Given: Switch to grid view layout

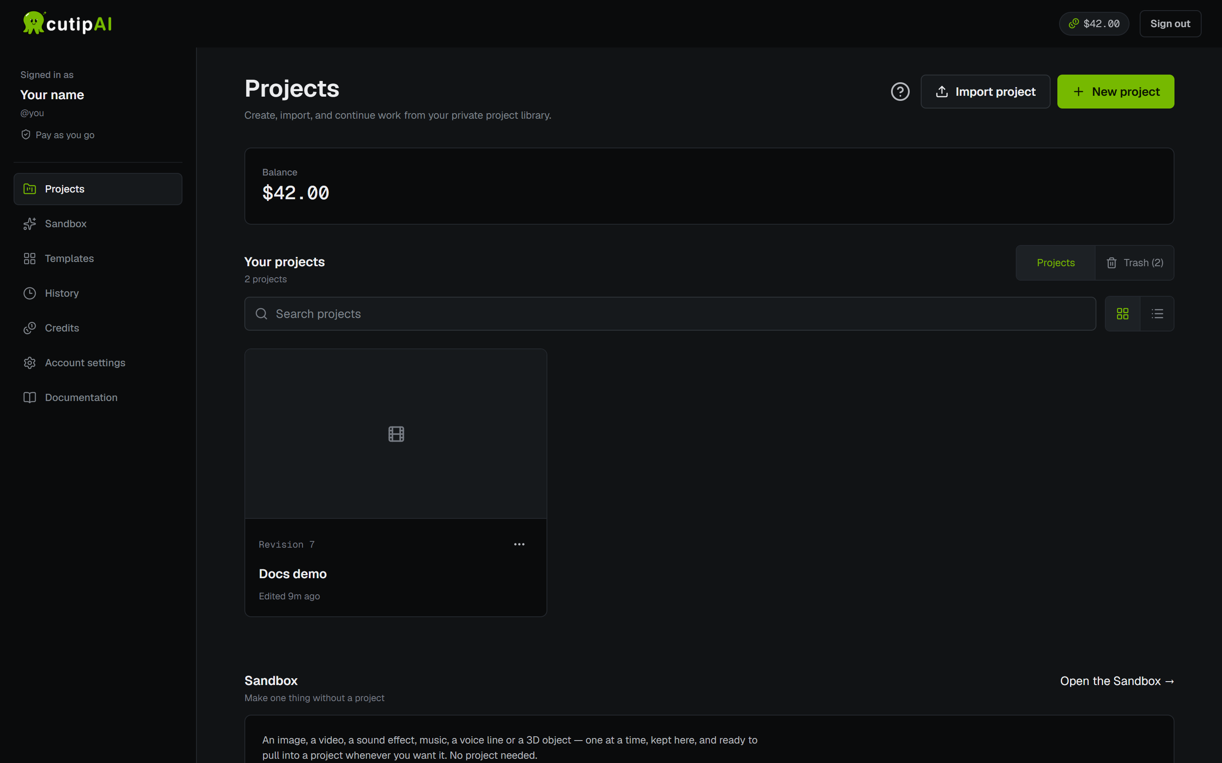Looking at the screenshot, I should tap(1123, 314).
